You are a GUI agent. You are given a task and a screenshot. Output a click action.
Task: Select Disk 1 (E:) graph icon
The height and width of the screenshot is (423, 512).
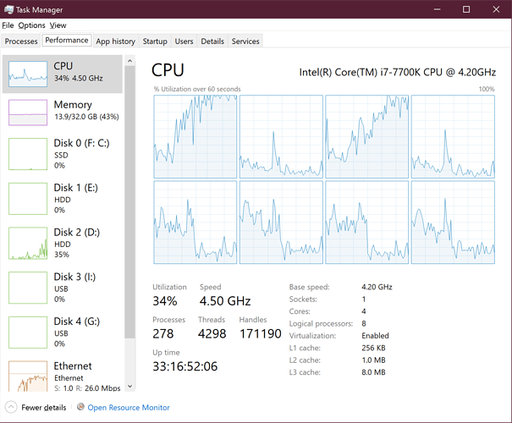point(28,198)
